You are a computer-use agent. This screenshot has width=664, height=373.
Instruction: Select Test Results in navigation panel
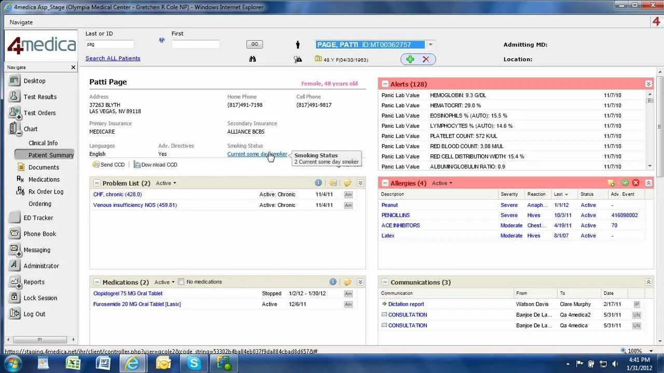[39, 96]
